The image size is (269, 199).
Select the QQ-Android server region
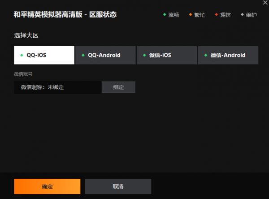pyautogui.click(x=105, y=55)
